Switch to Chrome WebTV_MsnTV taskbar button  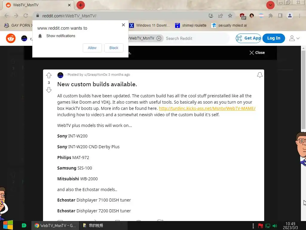pos(55,226)
